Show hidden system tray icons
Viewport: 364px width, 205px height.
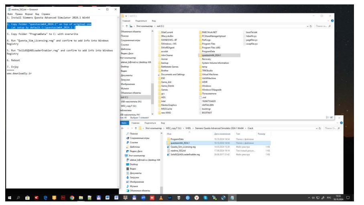pos(309,198)
